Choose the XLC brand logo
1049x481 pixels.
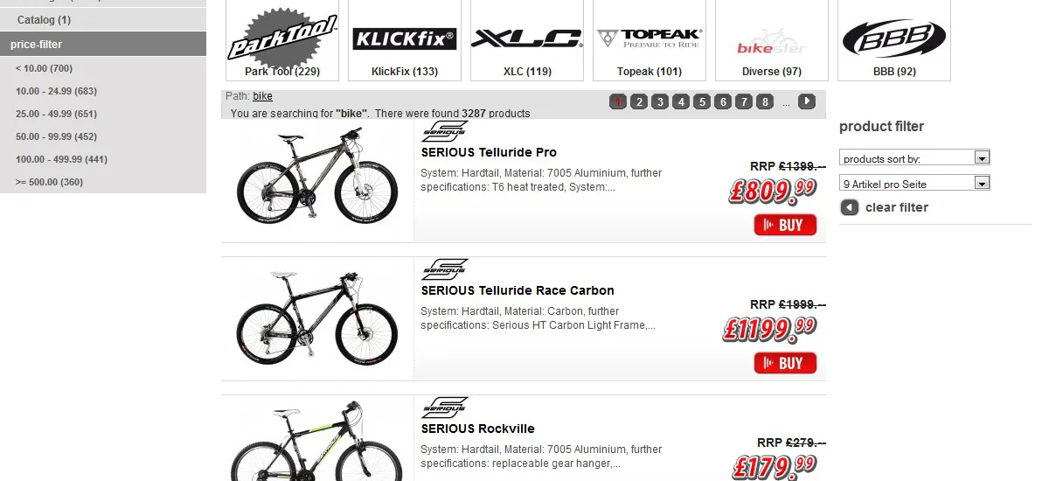pos(526,38)
